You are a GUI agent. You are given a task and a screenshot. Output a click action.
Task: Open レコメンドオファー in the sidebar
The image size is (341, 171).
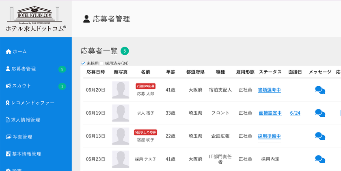point(30,103)
